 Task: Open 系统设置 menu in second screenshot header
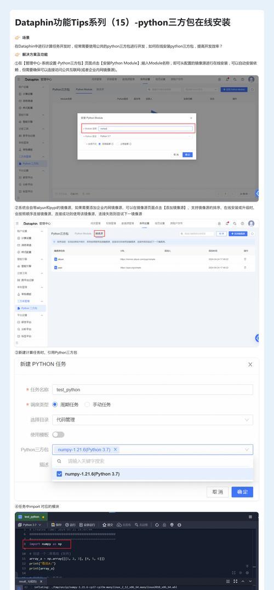click(x=145, y=223)
